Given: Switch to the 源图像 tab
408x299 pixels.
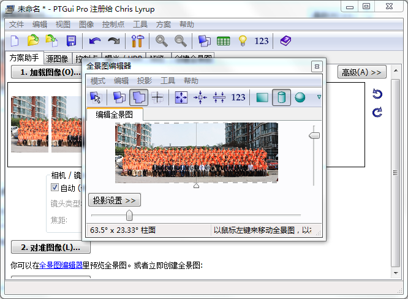Looking at the screenshot, I should click(x=57, y=59).
